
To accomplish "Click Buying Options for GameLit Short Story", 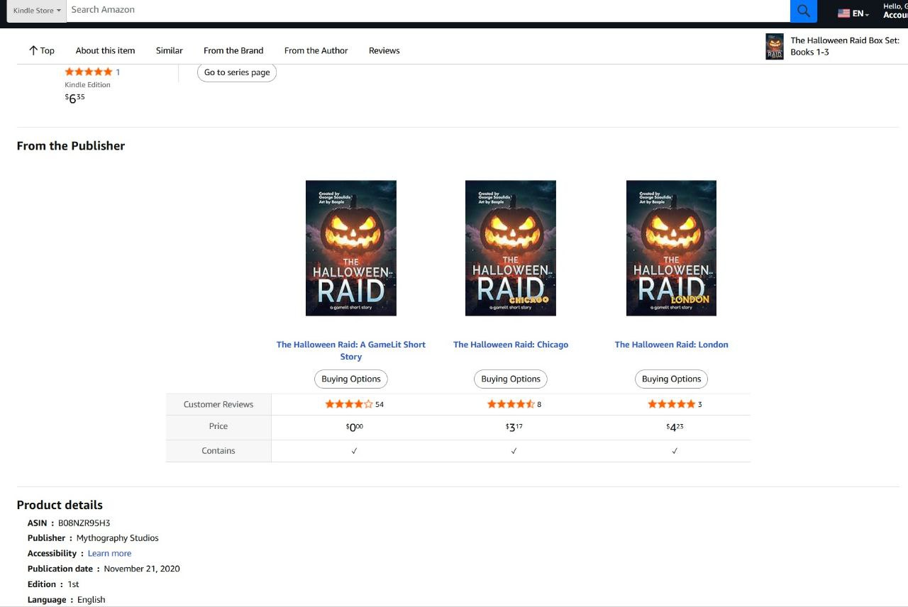I will 351,379.
